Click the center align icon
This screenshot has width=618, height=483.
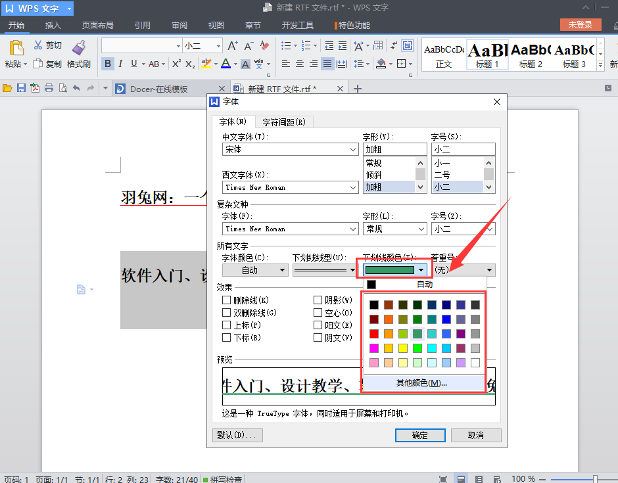tap(300, 64)
